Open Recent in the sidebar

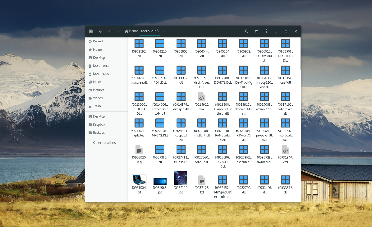coord(98,41)
